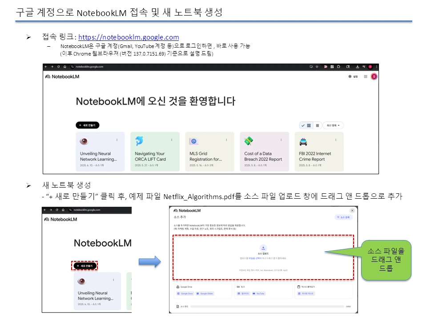Click the upload arrow icon above 소스 업로드

[263, 248]
